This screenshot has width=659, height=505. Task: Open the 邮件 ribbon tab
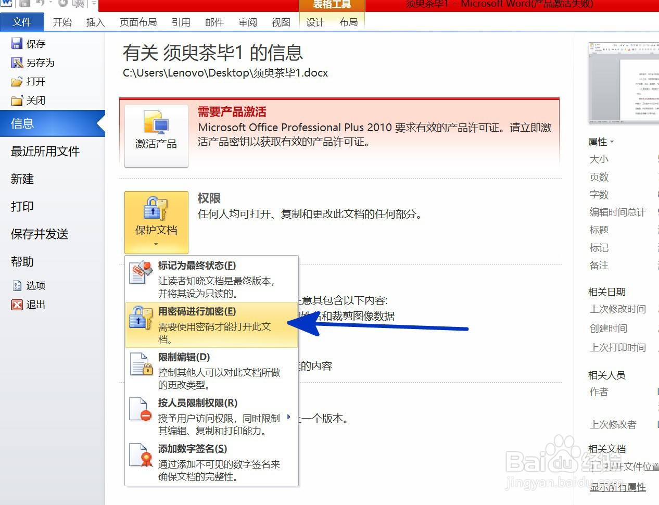click(214, 22)
